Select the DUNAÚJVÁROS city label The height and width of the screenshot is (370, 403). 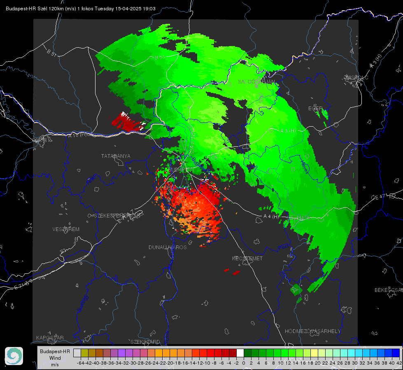pos(168,247)
